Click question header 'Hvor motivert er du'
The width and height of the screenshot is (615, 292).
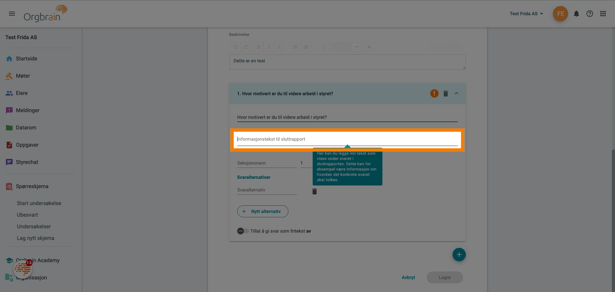pyautogui.click(x=285, y=94)
